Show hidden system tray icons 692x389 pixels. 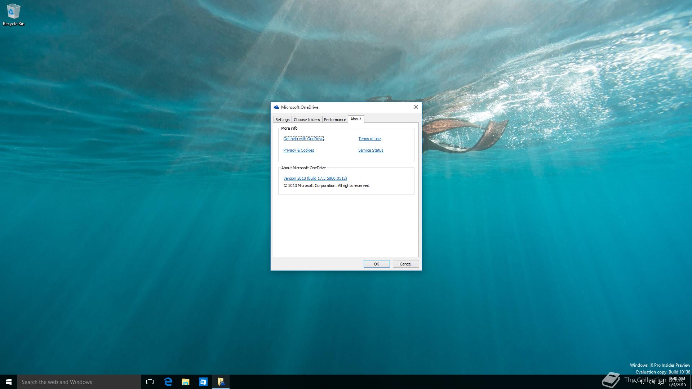634,382
